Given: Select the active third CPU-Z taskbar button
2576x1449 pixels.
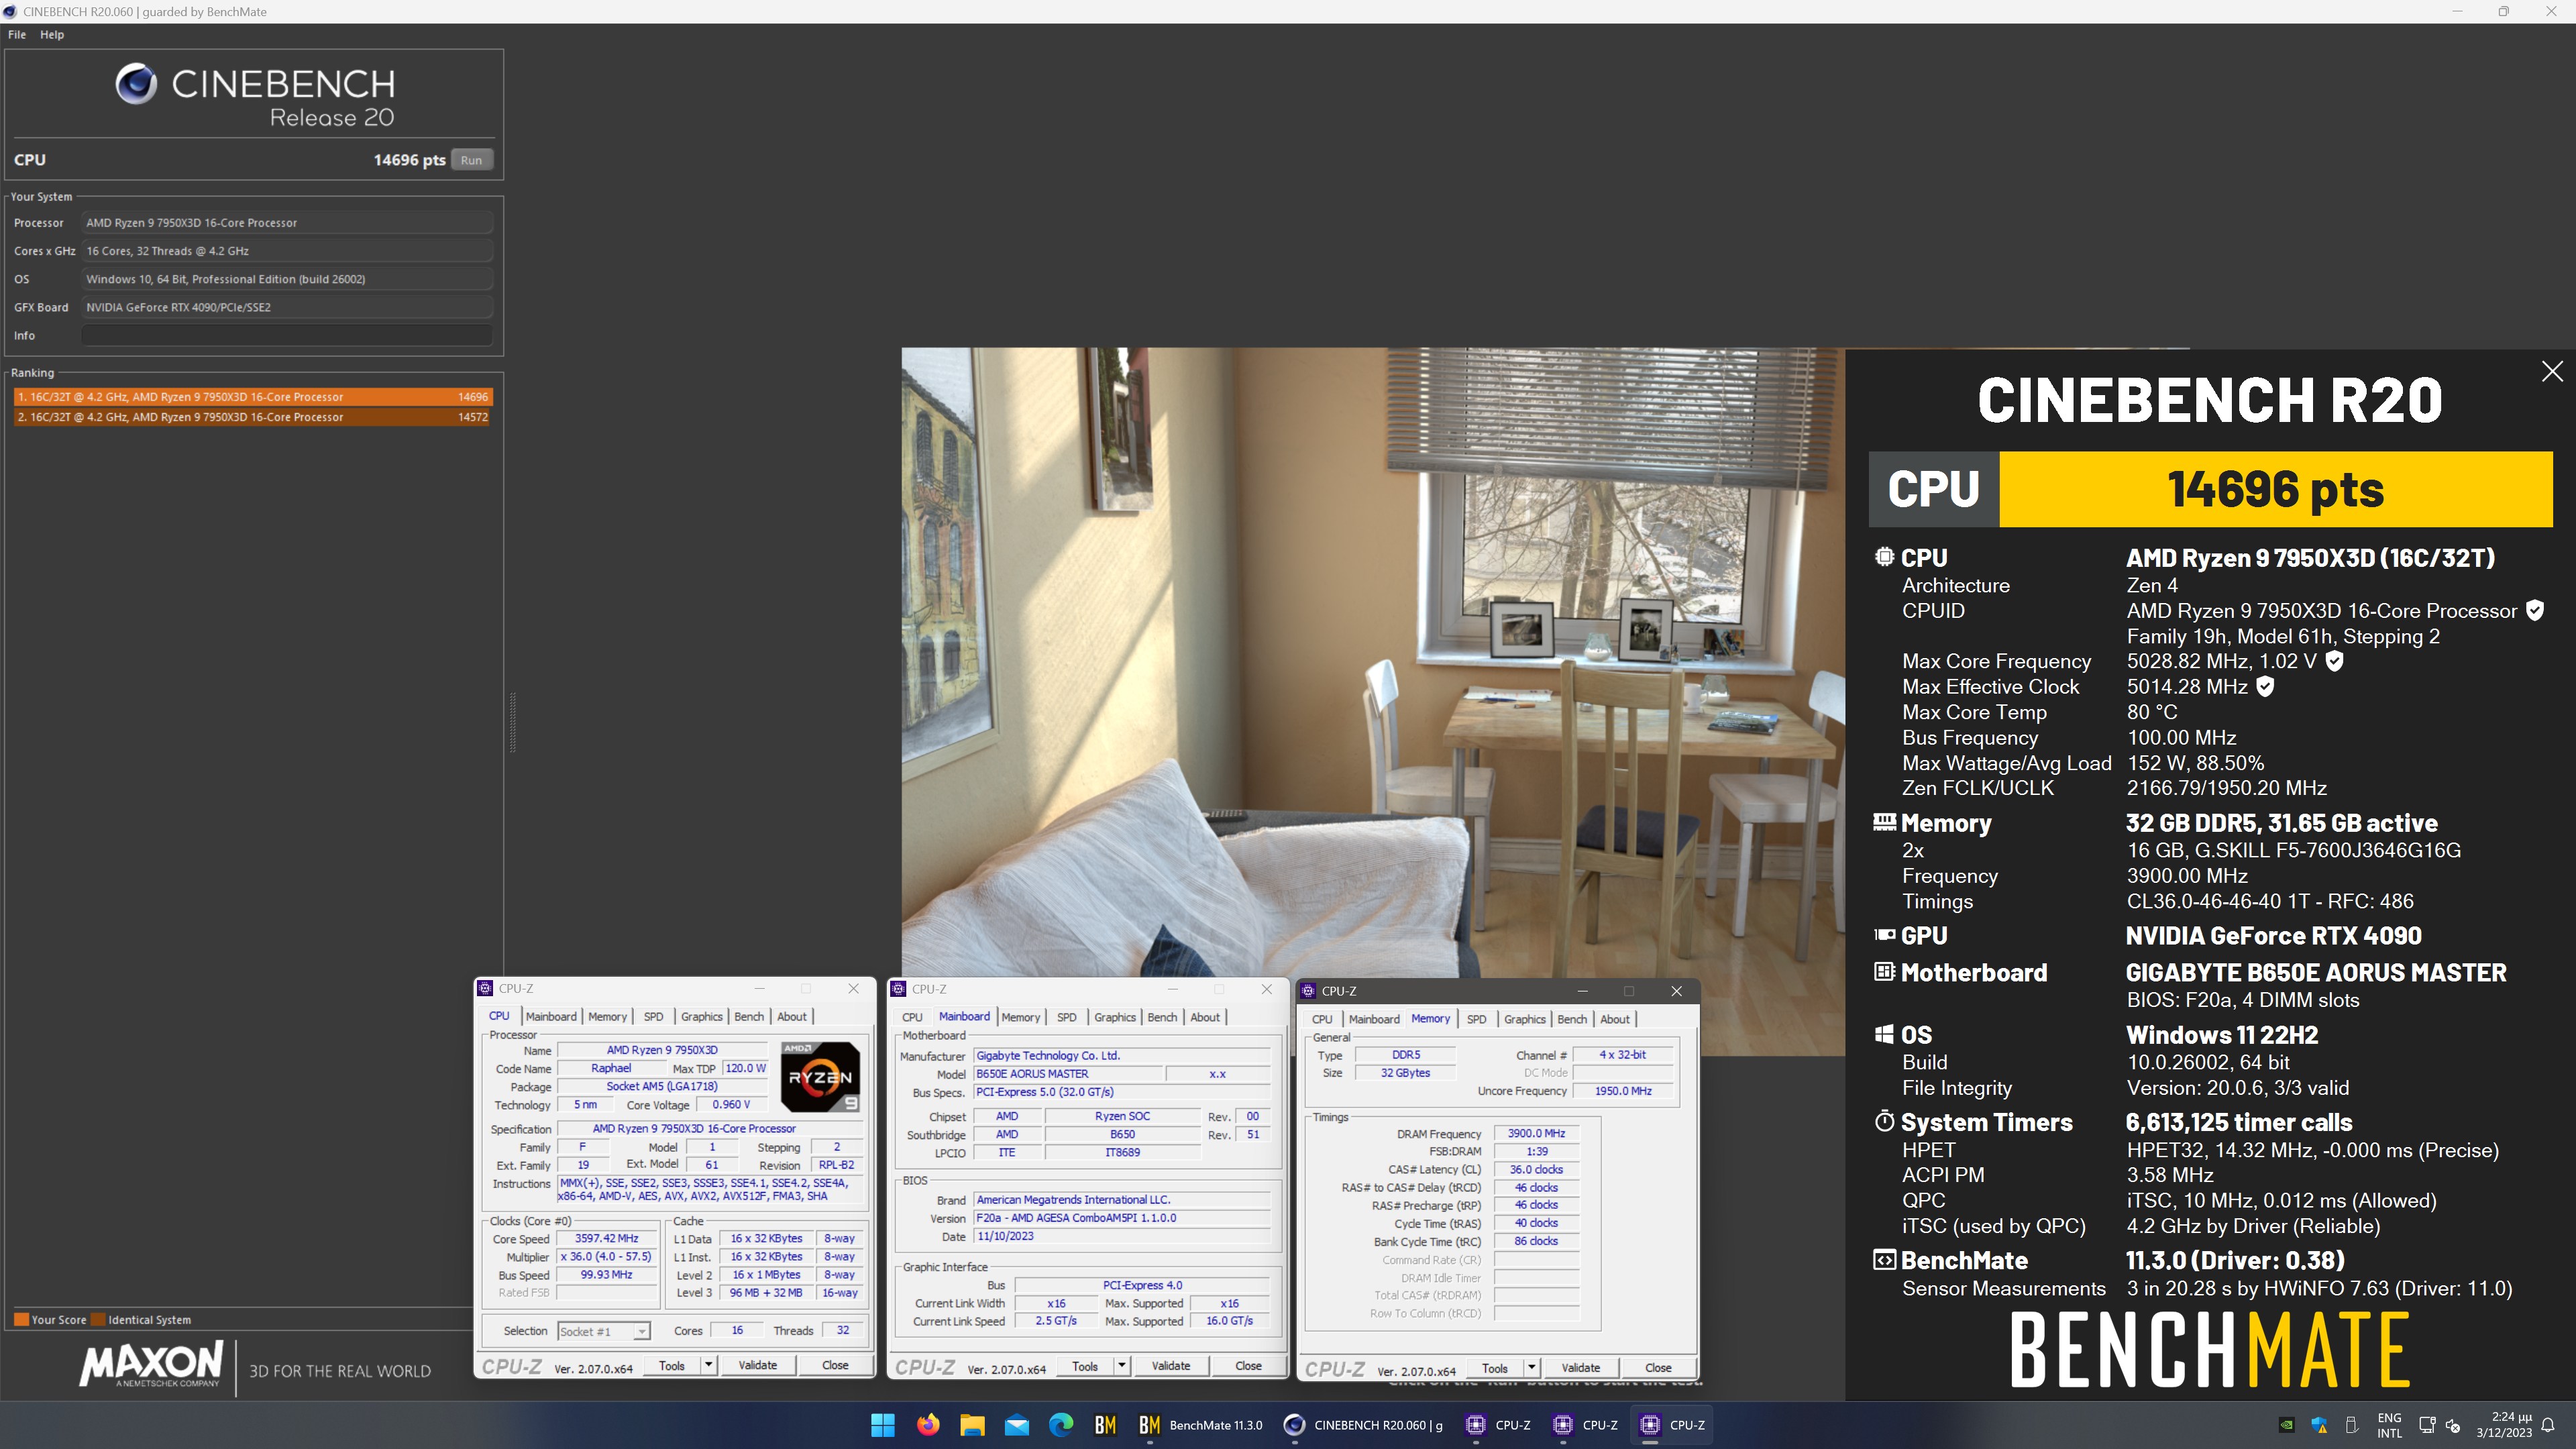Looking at the screenshot, I should coord(1673,1425).
